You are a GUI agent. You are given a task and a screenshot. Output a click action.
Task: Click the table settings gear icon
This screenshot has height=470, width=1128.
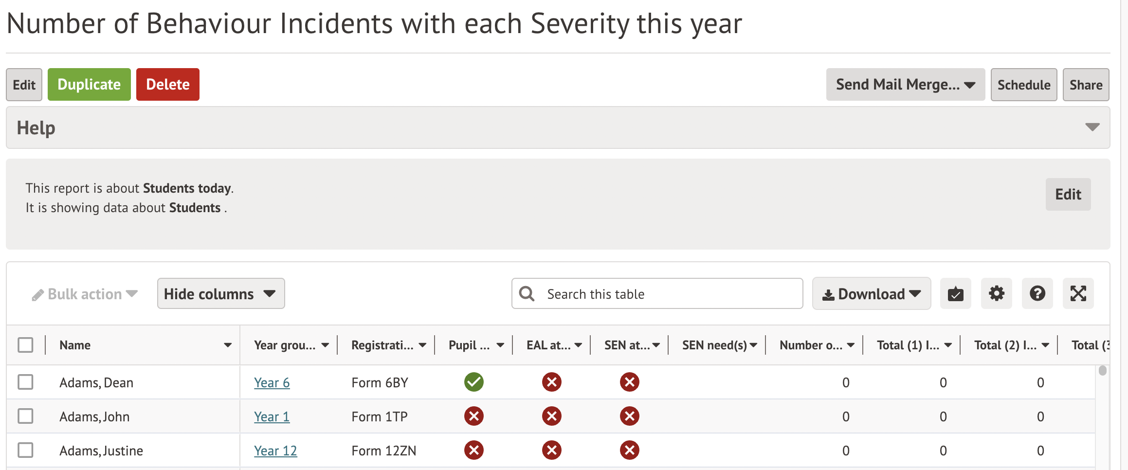coord(996,293)
